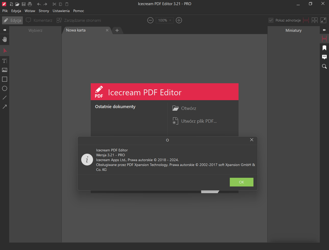The width and height of the screenshot is (329, 250).
Task: Open the Pomoc menu
Action: click(x=78, y=11)
